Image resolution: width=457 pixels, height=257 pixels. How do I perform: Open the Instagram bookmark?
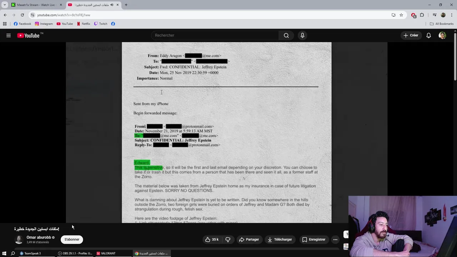pos(44,24)
